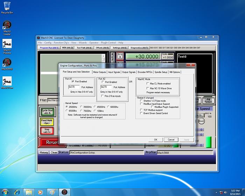Check TCP Modbus support
This screenshot has height=196, width=245.
141,110
